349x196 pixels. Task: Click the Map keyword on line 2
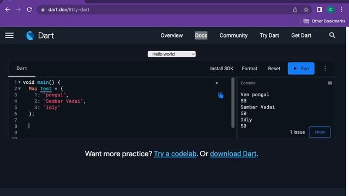coord(33,89)
